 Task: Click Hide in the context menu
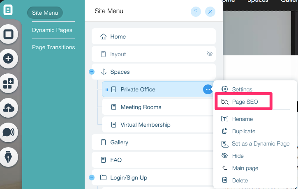click(238, 156)
